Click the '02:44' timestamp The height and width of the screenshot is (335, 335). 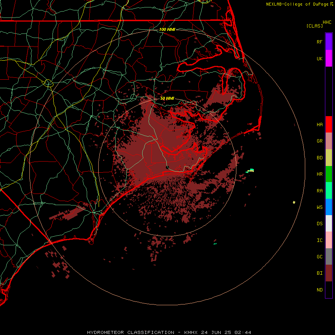(x=243, y=332)
